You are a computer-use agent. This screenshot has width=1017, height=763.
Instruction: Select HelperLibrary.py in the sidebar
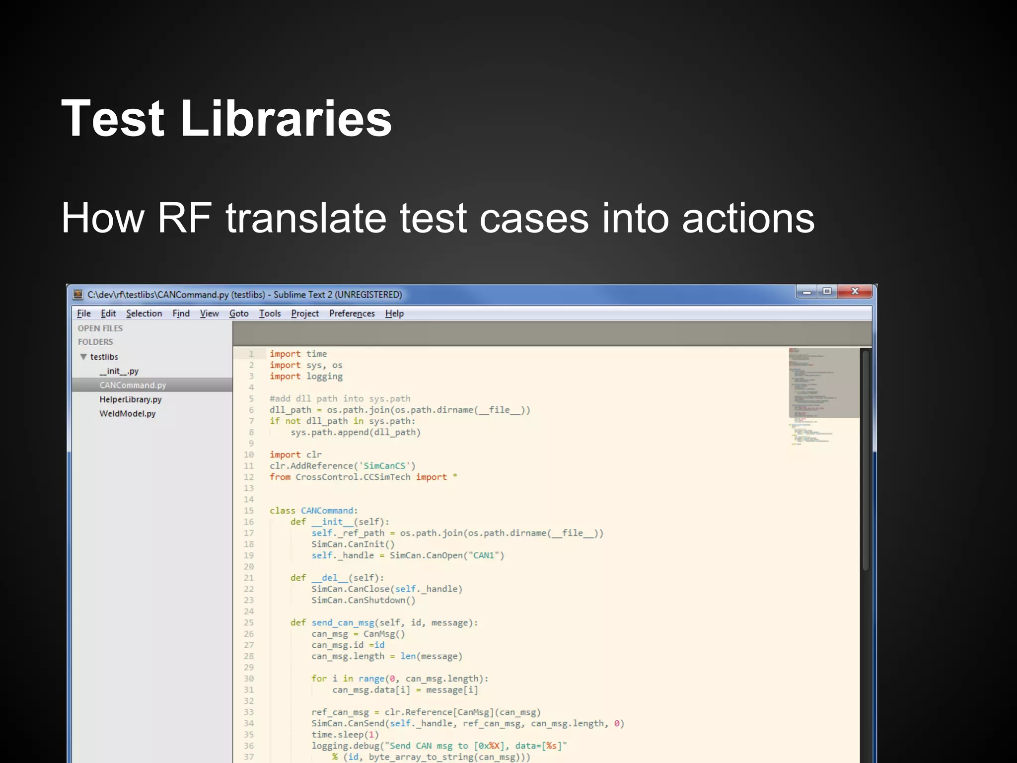(130, 399)
